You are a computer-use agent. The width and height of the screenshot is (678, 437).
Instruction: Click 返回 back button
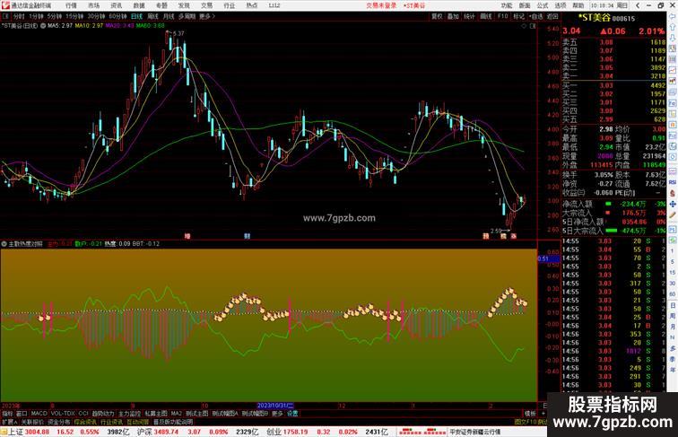[x=552, y=16]
